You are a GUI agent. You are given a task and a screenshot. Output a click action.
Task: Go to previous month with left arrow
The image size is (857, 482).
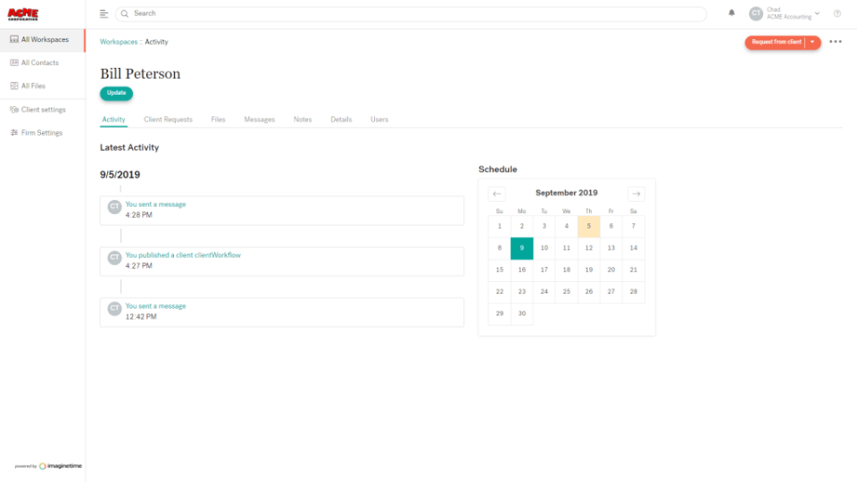point(497,194)
